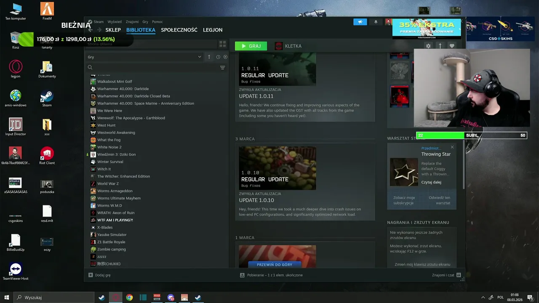
Task: Open the LEGJON profile tab
Action: click(213, 30)
